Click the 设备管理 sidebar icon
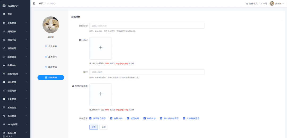The image size is (287, 138). point(4,23)
